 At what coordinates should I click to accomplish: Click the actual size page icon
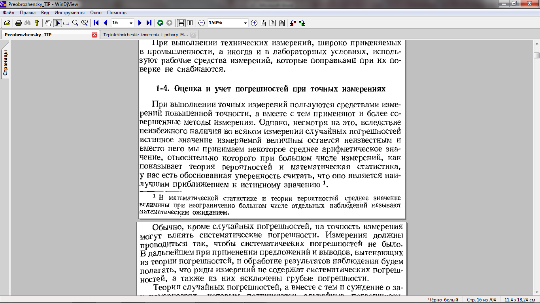point(263,23)
